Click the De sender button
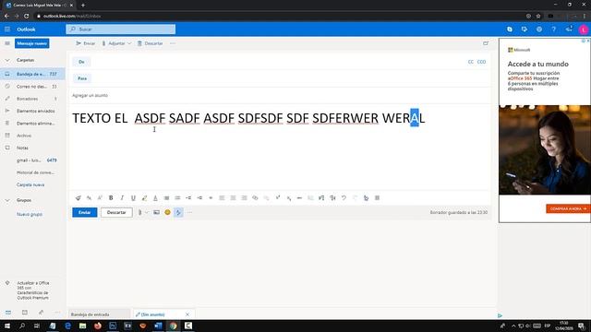The height and width of the screenshot is (332, 591). [x=81, y=62]
